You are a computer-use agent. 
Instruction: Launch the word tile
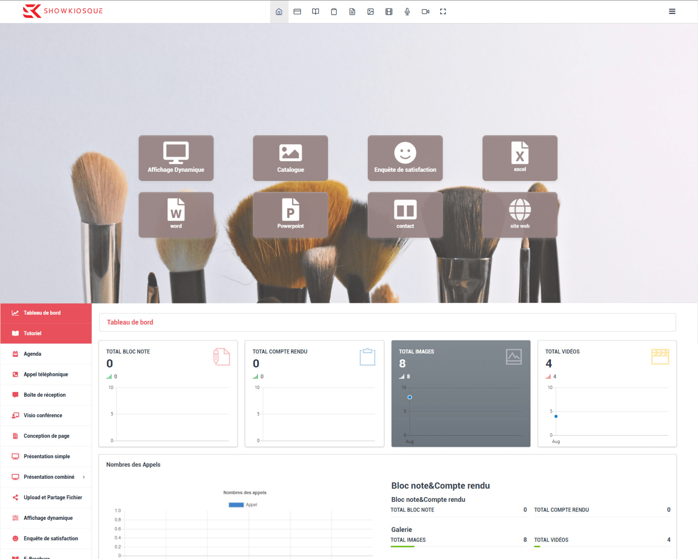coord(176,215)
